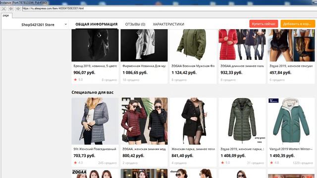This screenshot has height=178, width=317.
Task: Open the 'ZOGAA длинное зимнее' product title
Action: pos(242,66)
